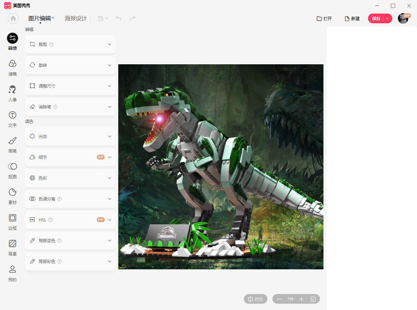Open the 抠图 cutout tool
The width and height of the screenshot is (417, 310).
click(13, 171)
